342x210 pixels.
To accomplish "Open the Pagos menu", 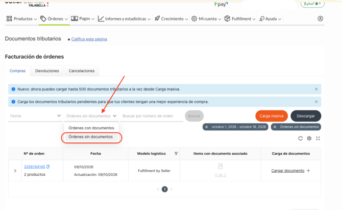I will [83, 19].
